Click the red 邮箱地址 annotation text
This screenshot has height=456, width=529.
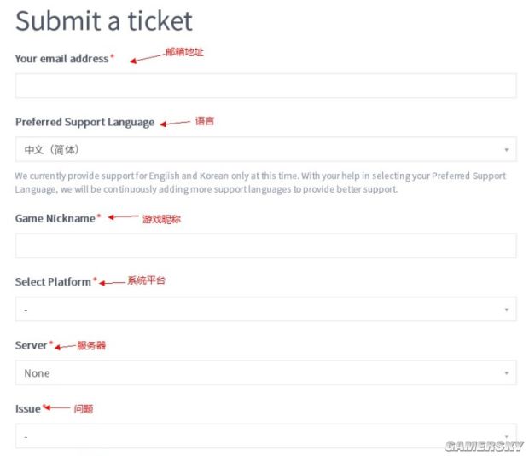(184, 52)
